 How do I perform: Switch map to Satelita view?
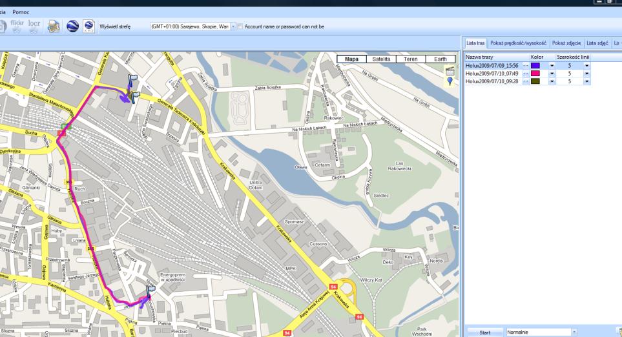(381, 59)
